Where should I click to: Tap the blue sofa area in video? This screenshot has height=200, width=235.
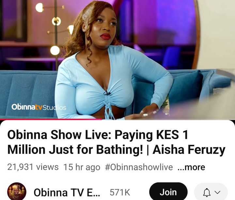(27, 93)
